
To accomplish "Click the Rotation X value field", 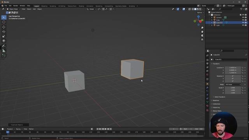I will click(x=233, y=76).
